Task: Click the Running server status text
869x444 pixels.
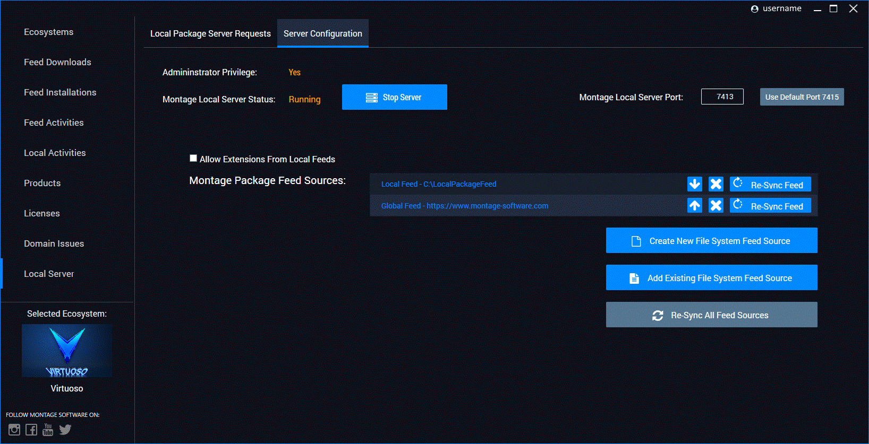Action: point(304,99)
